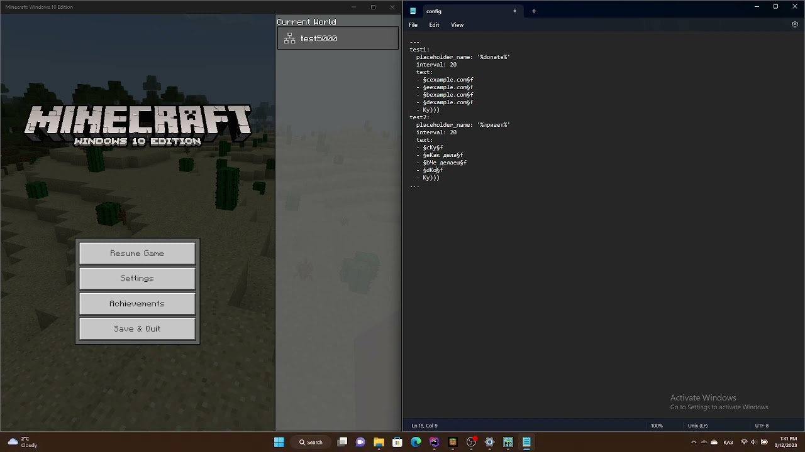Image resolution: width=805 pixels, height=452 pixels.
Task: Open File Explorer from the taskbar
Action: coord(379,442)
